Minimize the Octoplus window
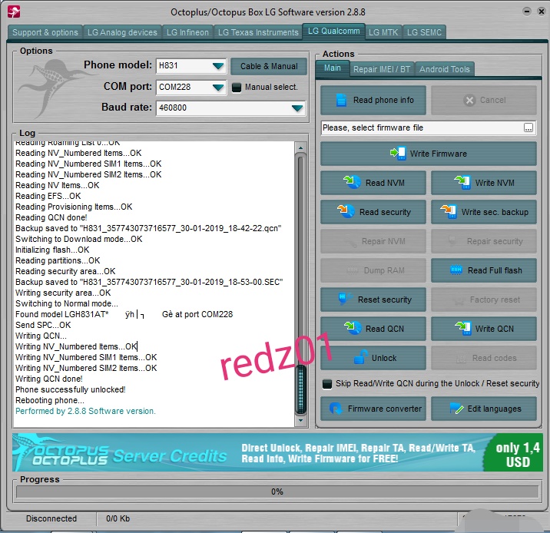The width and height of the screenshot is (550, 533). point(527,12)
